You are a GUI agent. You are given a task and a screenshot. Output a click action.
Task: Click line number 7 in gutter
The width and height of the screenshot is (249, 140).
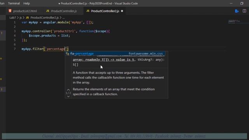[15, 49]
